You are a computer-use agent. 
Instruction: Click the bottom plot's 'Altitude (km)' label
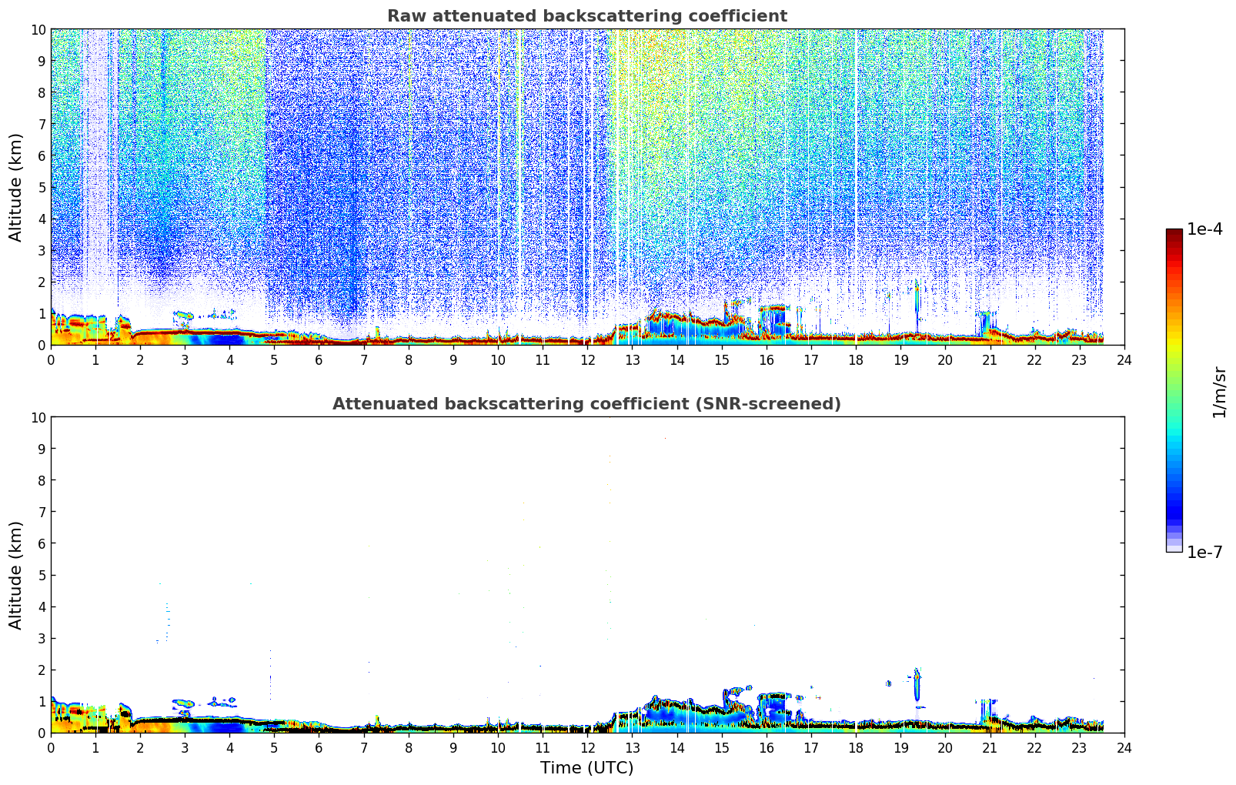16,575
